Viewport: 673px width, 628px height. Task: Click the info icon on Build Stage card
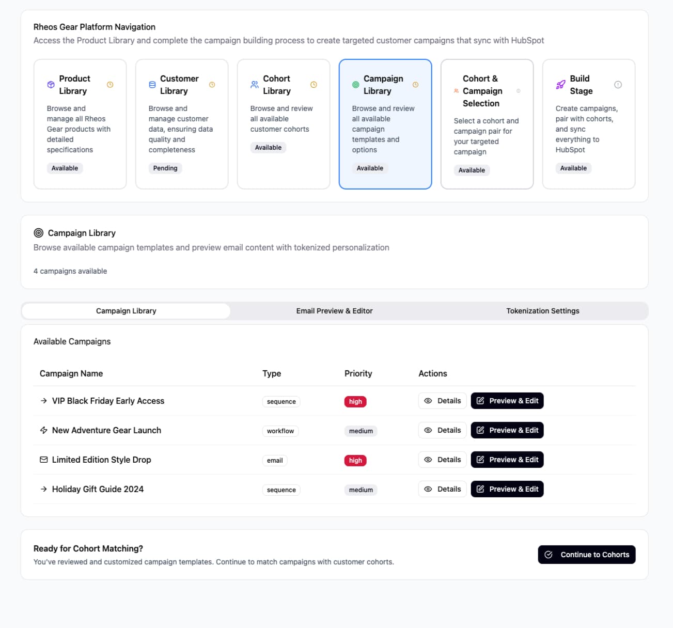618,85
